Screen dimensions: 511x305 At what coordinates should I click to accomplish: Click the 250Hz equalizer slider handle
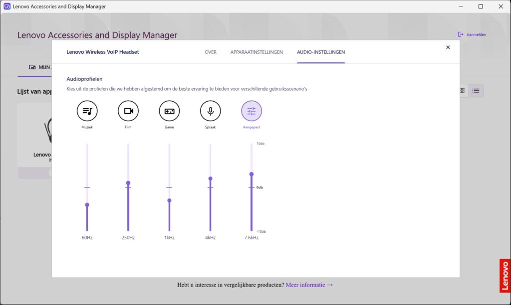click(128, 183)
